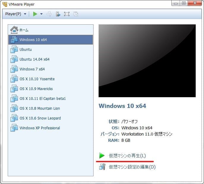Click the removable devices toolbar icon

(58, 14)
